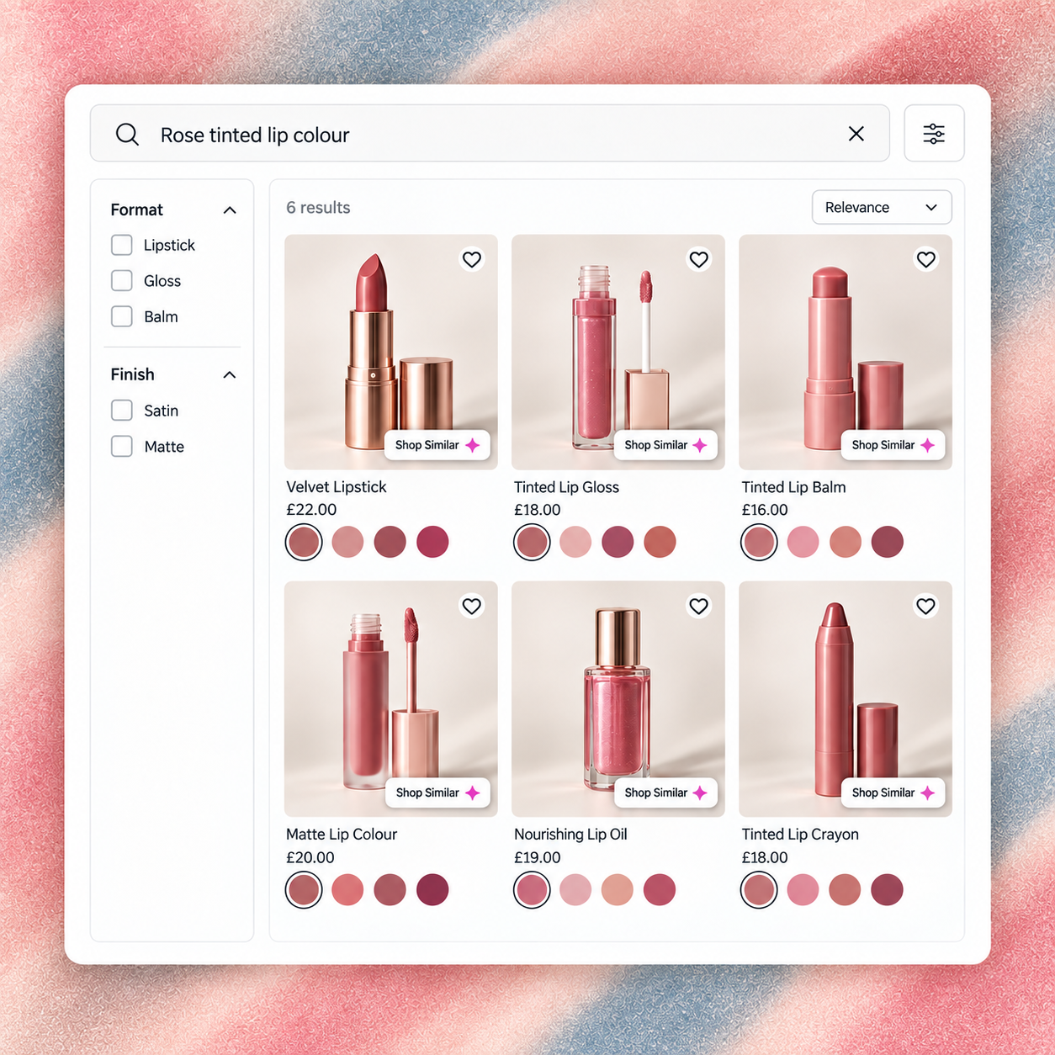Viewport: 1055px width, 1055px height.
Task: Collapse the Finish filter section
Action: pyautogui.click(x=230, y=374)
